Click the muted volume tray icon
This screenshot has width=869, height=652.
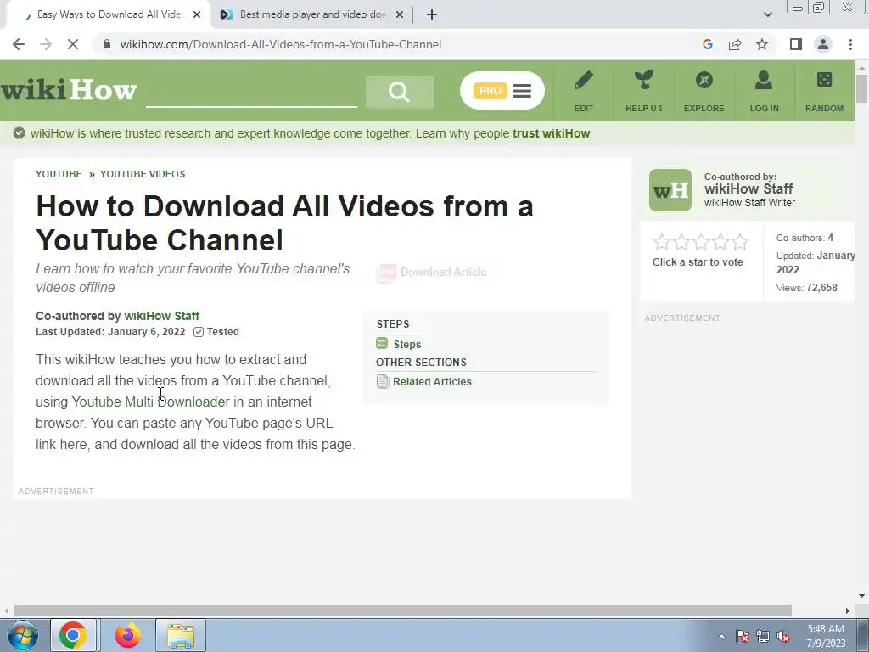(x=783, y=637)
